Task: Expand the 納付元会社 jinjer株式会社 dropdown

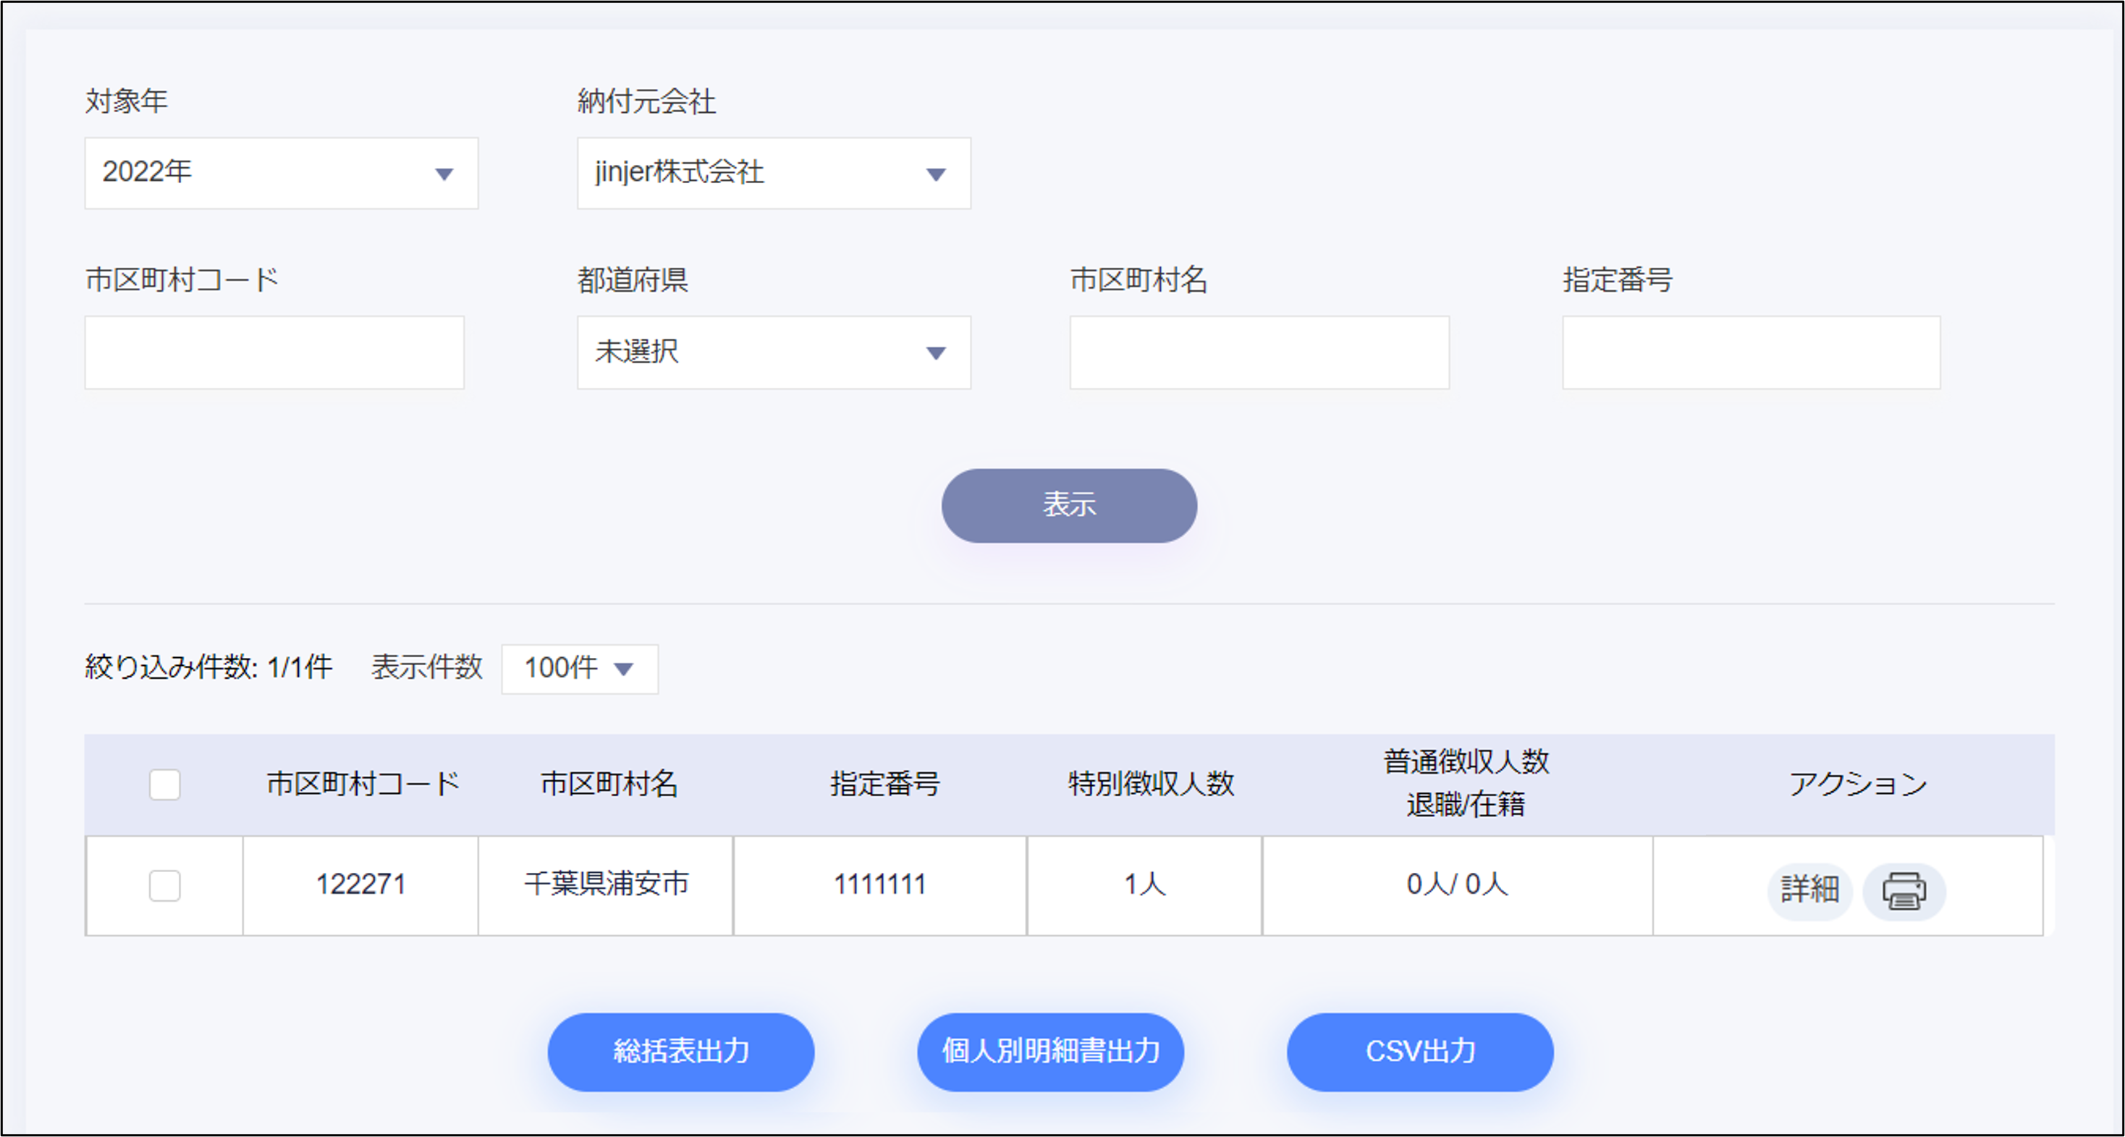Action: click(773, 172)
